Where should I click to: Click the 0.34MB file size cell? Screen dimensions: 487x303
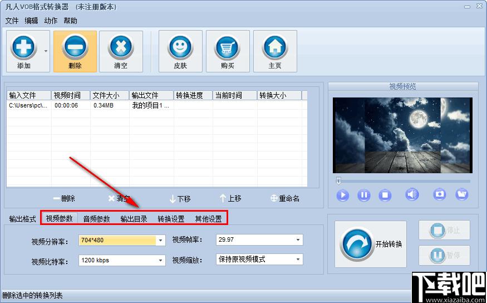pyautogui.click(x=110, y=105)
